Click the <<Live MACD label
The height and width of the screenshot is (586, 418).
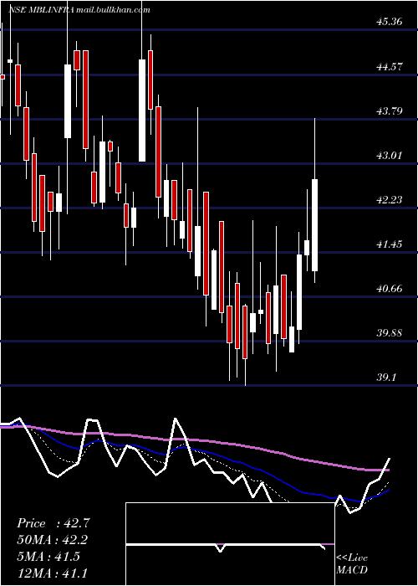pyautogui.click(x=352, y=564)
